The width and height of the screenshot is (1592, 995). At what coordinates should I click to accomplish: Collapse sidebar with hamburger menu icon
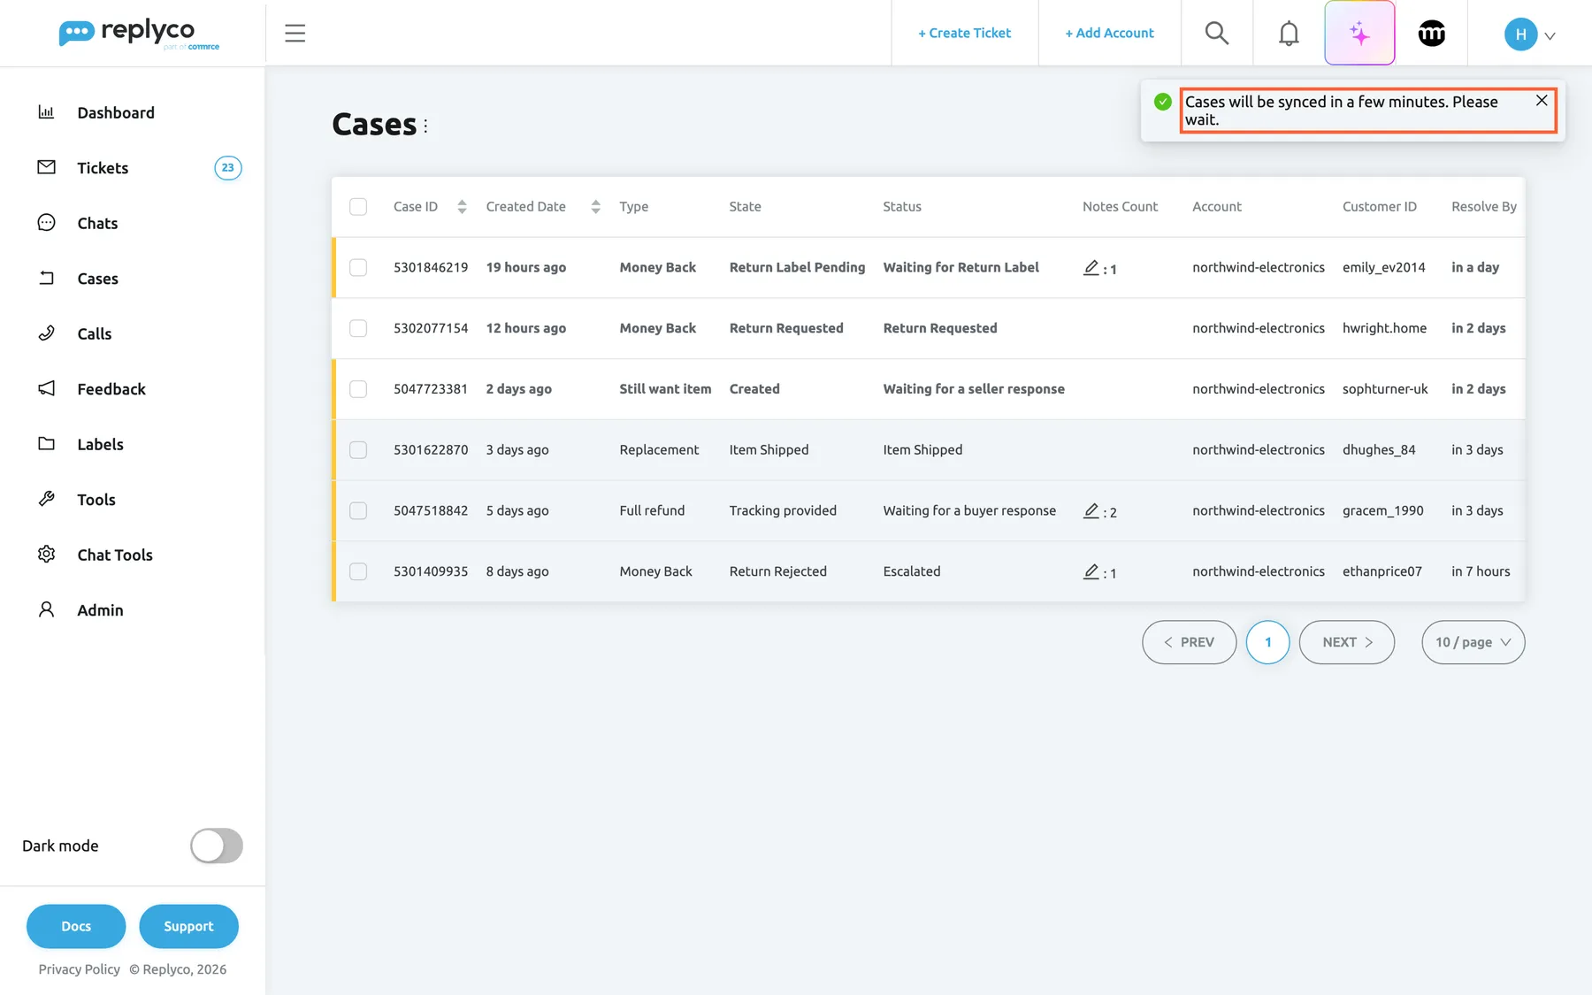click(x=295, y=34)
